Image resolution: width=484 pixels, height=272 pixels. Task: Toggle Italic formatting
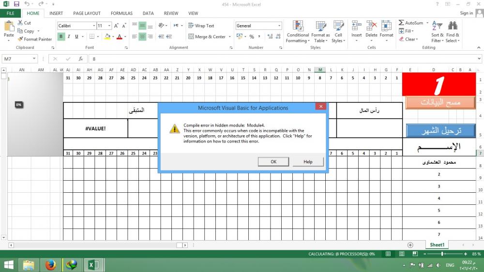click(x=69, y=37)
